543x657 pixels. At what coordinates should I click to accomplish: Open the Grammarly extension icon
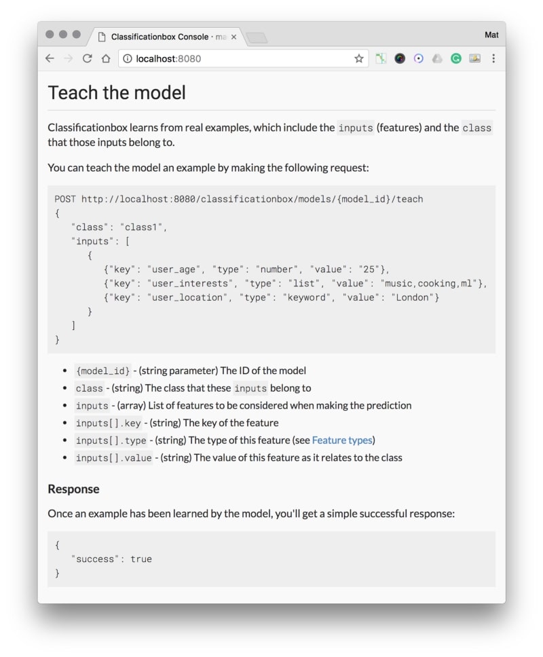tap(456, 58)
